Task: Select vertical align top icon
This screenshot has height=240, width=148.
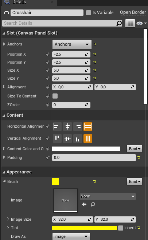Action: point(57,139)
